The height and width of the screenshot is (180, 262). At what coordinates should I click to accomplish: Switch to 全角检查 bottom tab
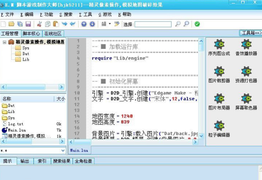84,161
